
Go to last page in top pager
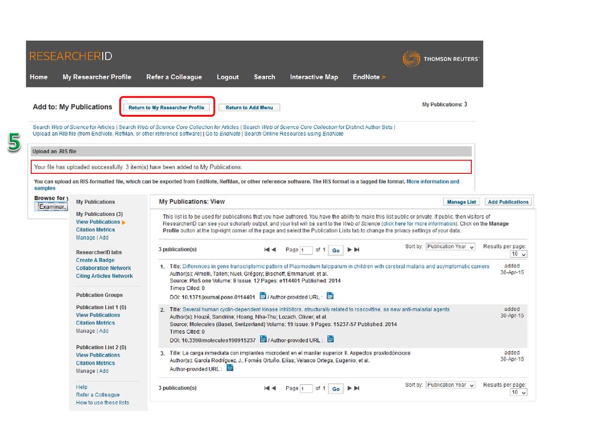[357, 250]
